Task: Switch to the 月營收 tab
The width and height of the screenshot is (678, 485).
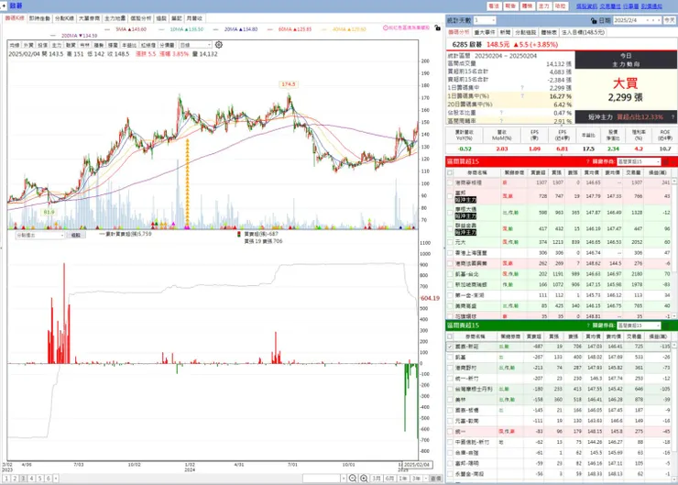Action: coord(194,18)
